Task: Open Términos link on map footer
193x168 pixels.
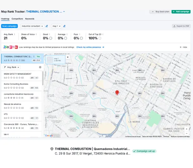Action: tap(166, 136)
